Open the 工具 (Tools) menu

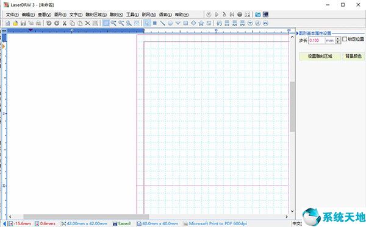click(x=132, y=15)
